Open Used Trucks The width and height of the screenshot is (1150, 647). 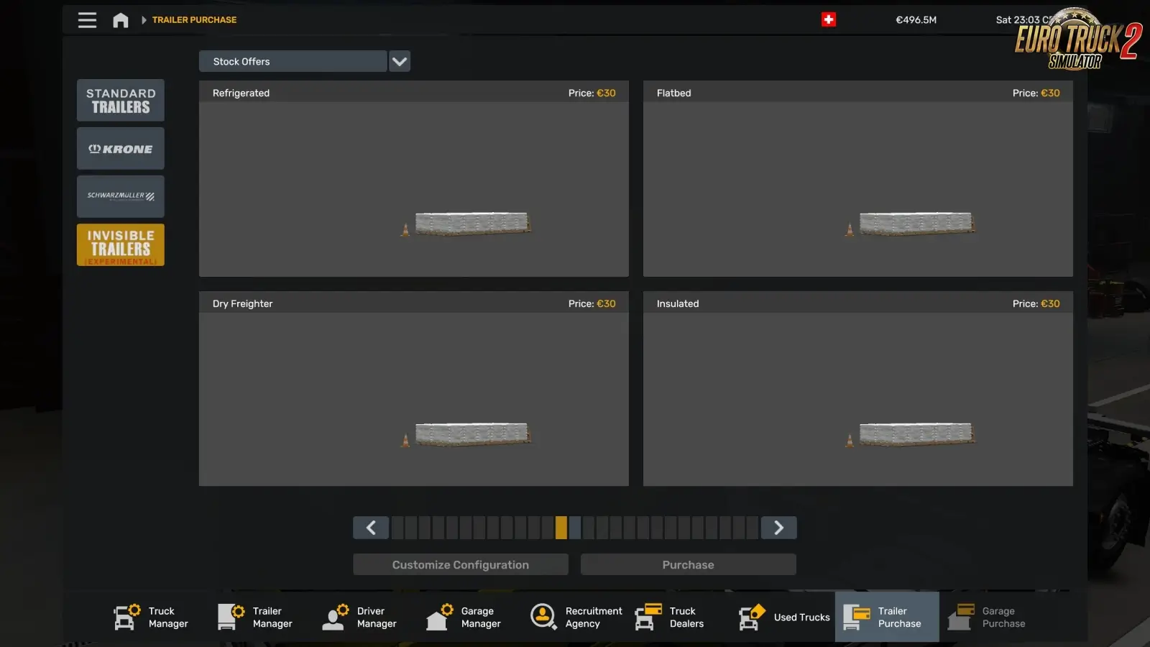[x=785, y=618]
